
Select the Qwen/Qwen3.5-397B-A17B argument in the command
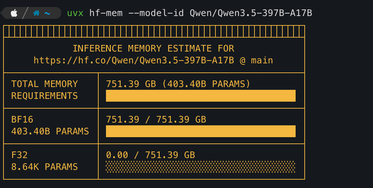pos(251,13)
